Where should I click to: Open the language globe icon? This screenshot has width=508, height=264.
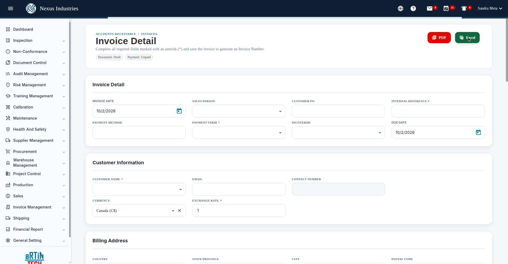[401, 8]
